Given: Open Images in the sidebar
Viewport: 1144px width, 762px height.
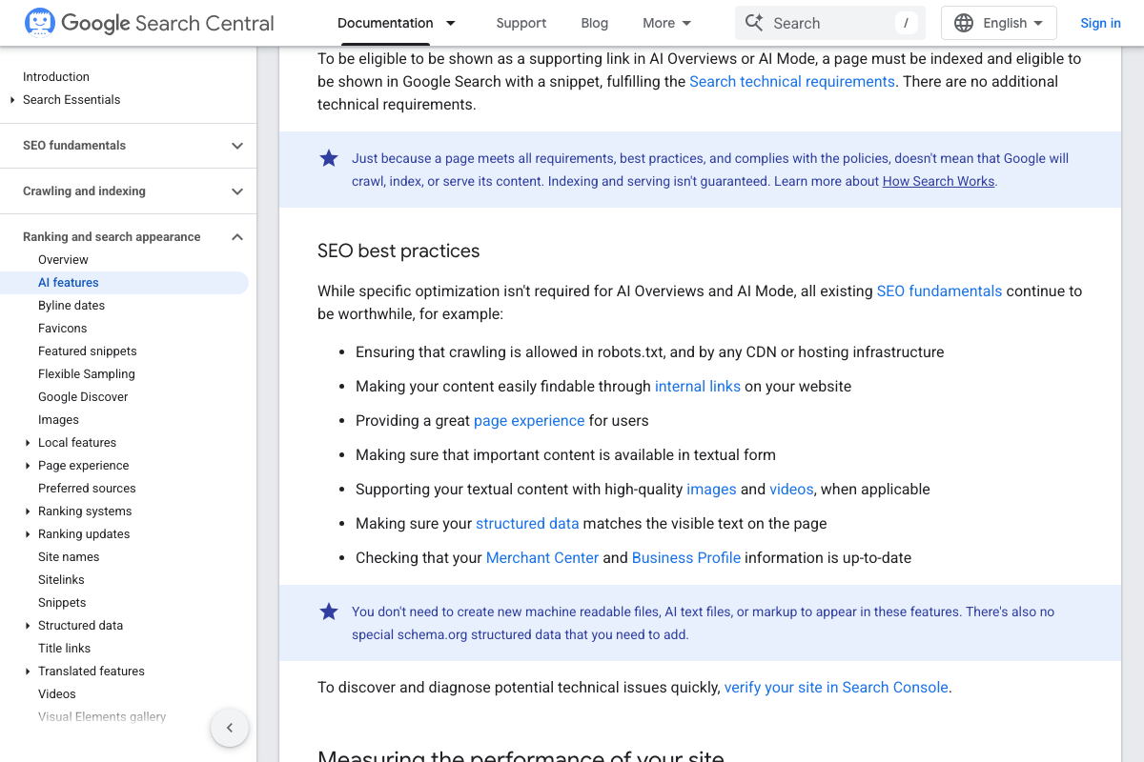Looking at the screenshot, I should (58, 420).
